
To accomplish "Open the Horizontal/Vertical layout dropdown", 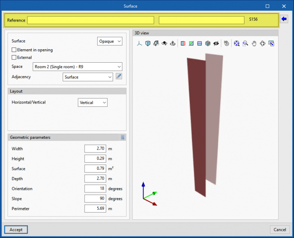I will pyautogui.click(x=92, y=102).
